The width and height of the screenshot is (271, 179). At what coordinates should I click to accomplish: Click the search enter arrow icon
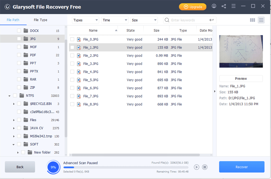click(x=211, y=20)
